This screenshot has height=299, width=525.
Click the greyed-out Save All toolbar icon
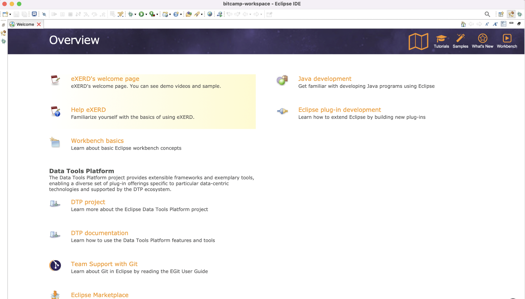(24, 14)
